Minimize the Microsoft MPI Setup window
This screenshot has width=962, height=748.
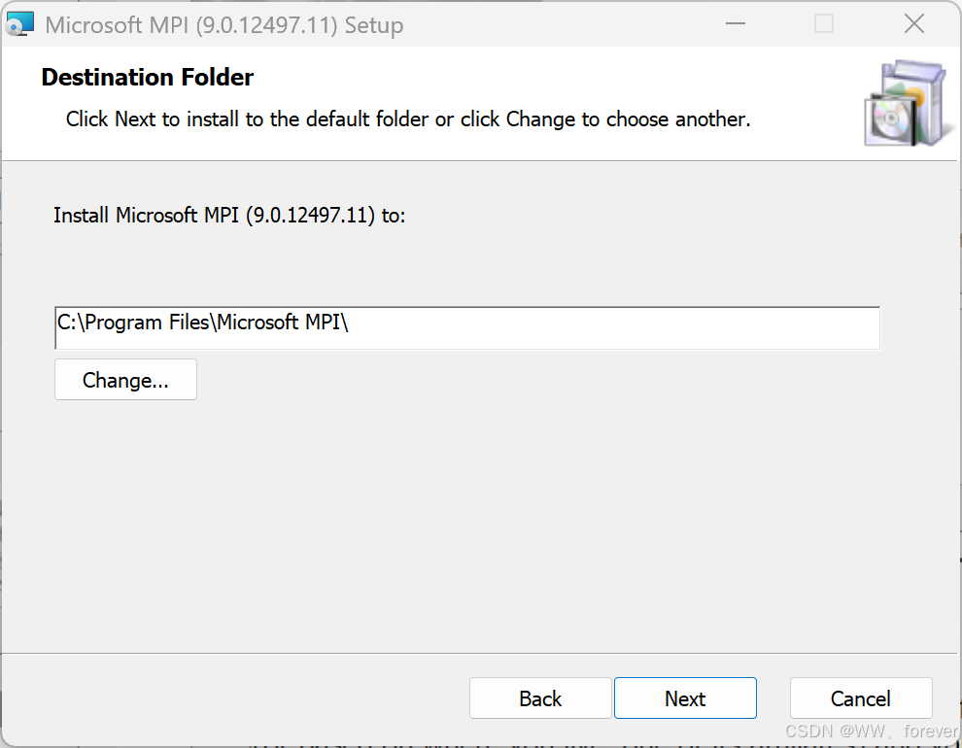tap(734, 24)
